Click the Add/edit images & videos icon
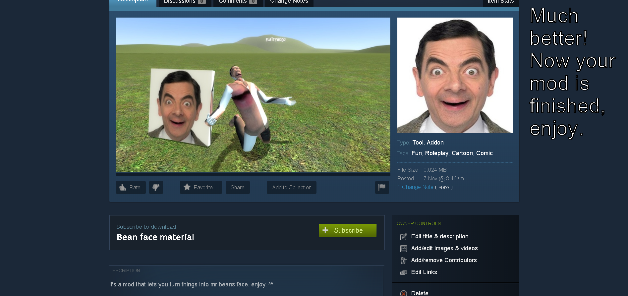This screenshot has width=628, height=296. point(403,249)
